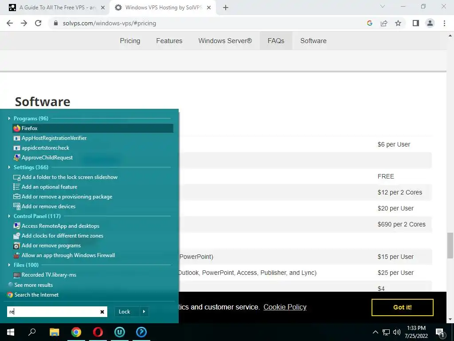Screen dimensions: 454x341
Task: Accept cookies with 'Got it!'
Action: point(403,307)
